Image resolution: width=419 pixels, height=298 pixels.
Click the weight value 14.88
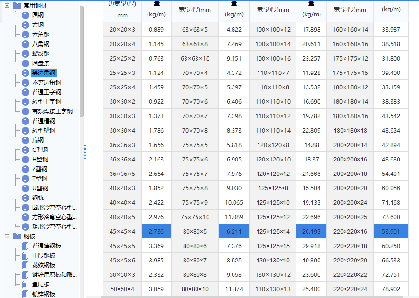click(311, 145)
